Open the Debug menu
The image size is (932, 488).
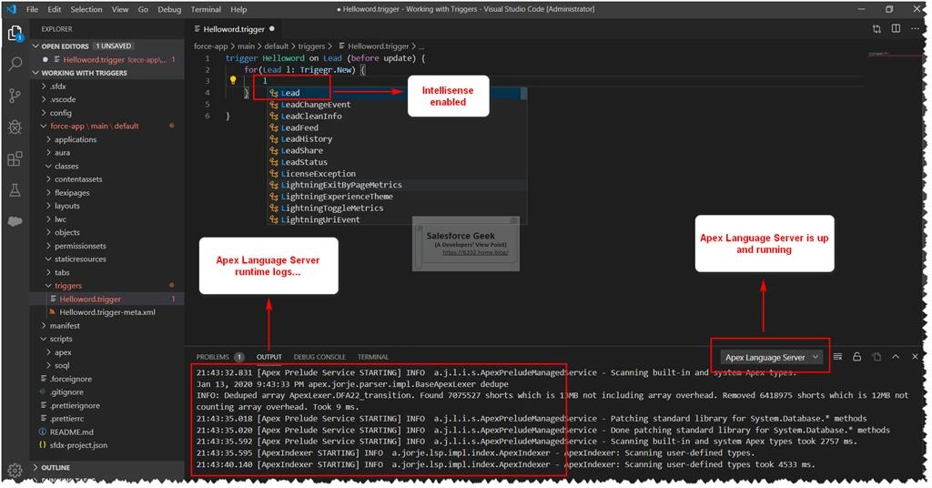pyautogui.click(x=169, y=9)
